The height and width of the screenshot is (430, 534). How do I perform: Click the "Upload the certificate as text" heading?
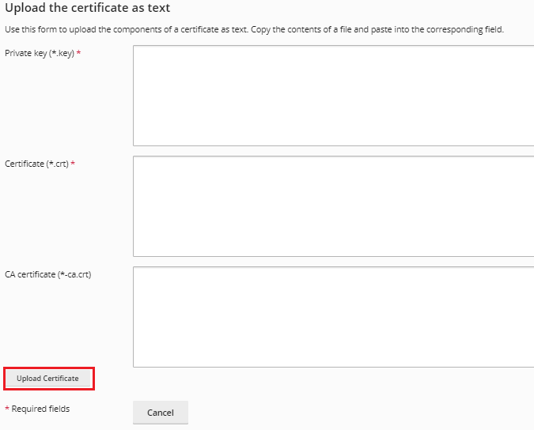coord(87,9)
